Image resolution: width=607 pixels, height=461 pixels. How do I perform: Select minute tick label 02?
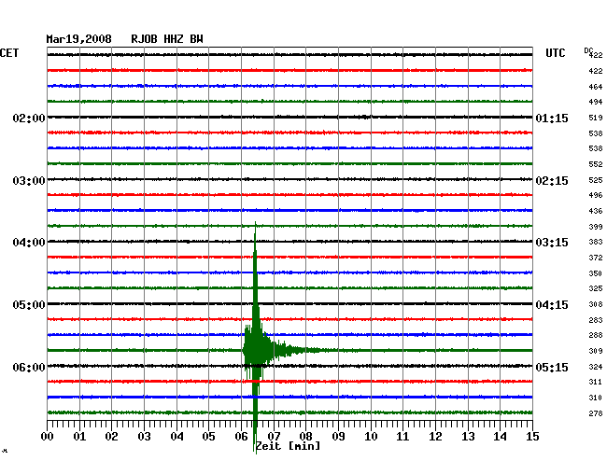pyautogui.click(x=111, y=437)
